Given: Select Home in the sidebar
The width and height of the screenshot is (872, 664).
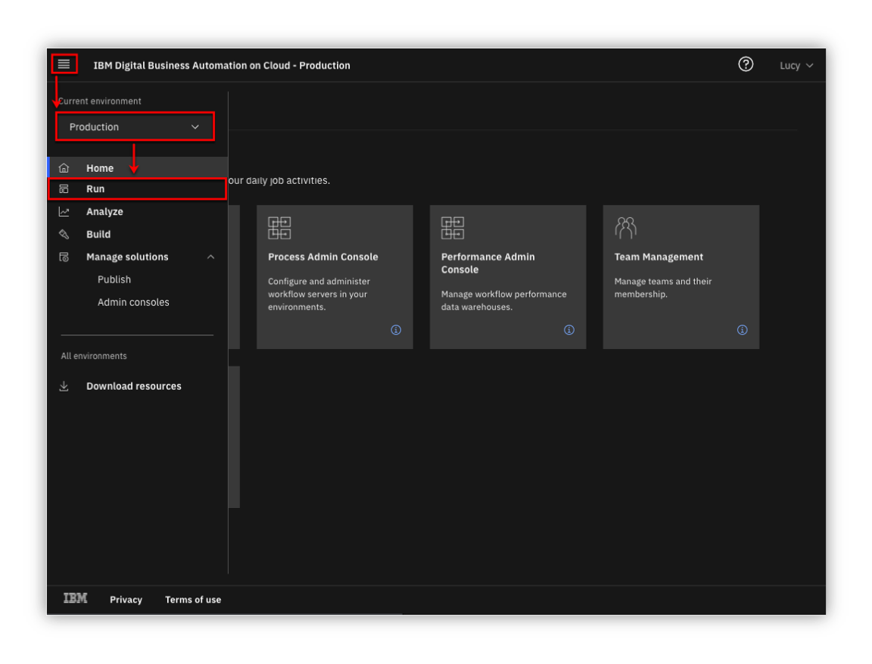Looking at the screenshot, I should [138, 168].
